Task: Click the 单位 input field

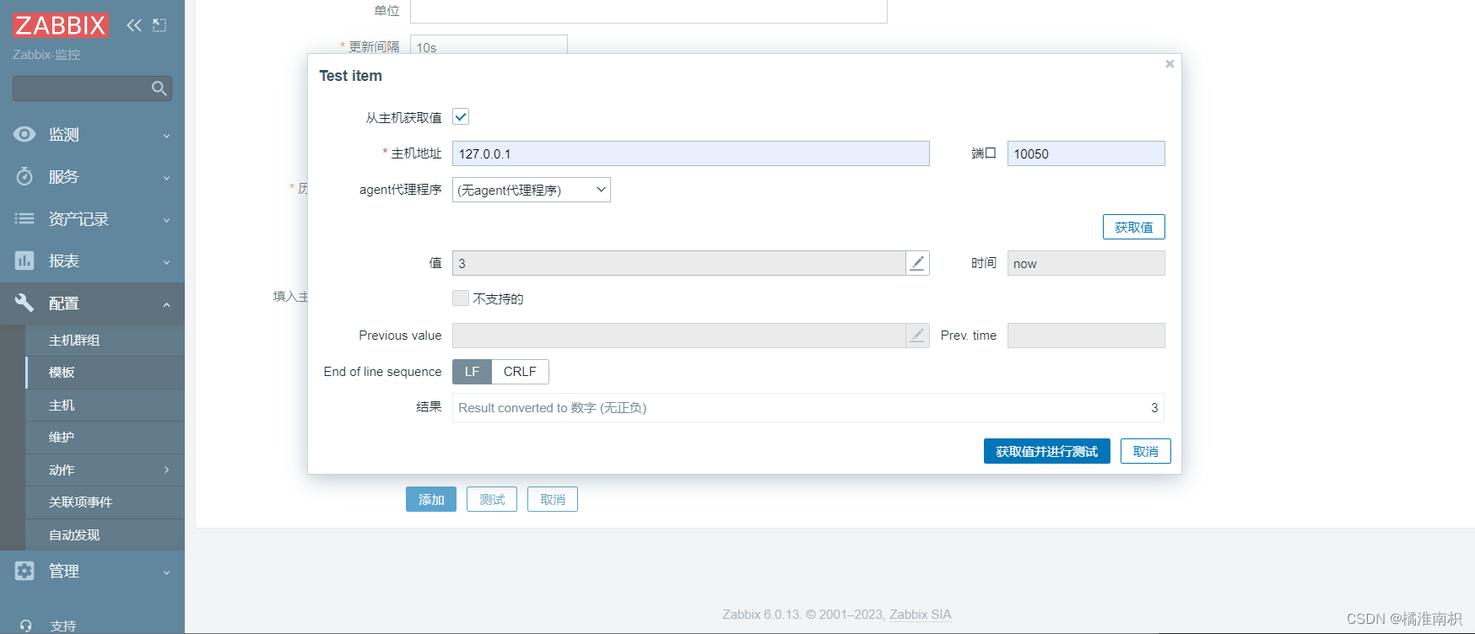Action: click(x=649, y=11)
